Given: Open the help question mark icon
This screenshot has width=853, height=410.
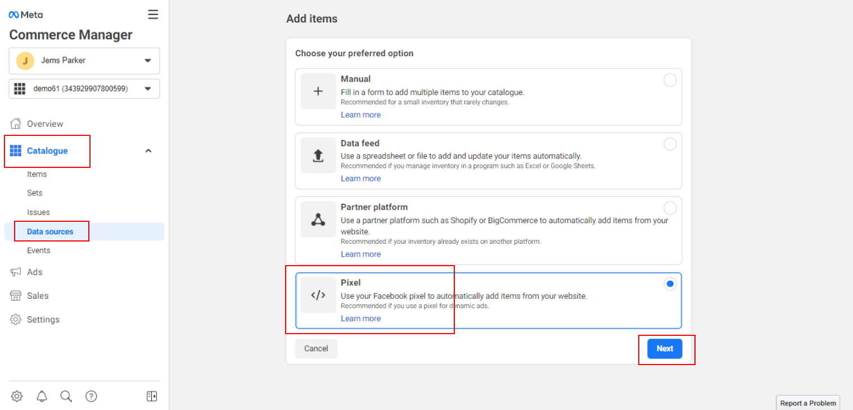Looking at the screenshot, I should point(91,397).
